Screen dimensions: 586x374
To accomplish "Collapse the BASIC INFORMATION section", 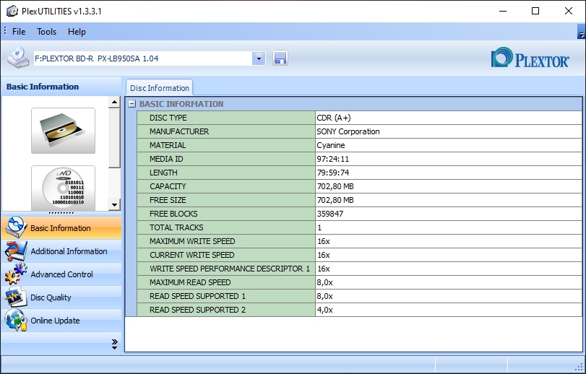I will point(132,104).
